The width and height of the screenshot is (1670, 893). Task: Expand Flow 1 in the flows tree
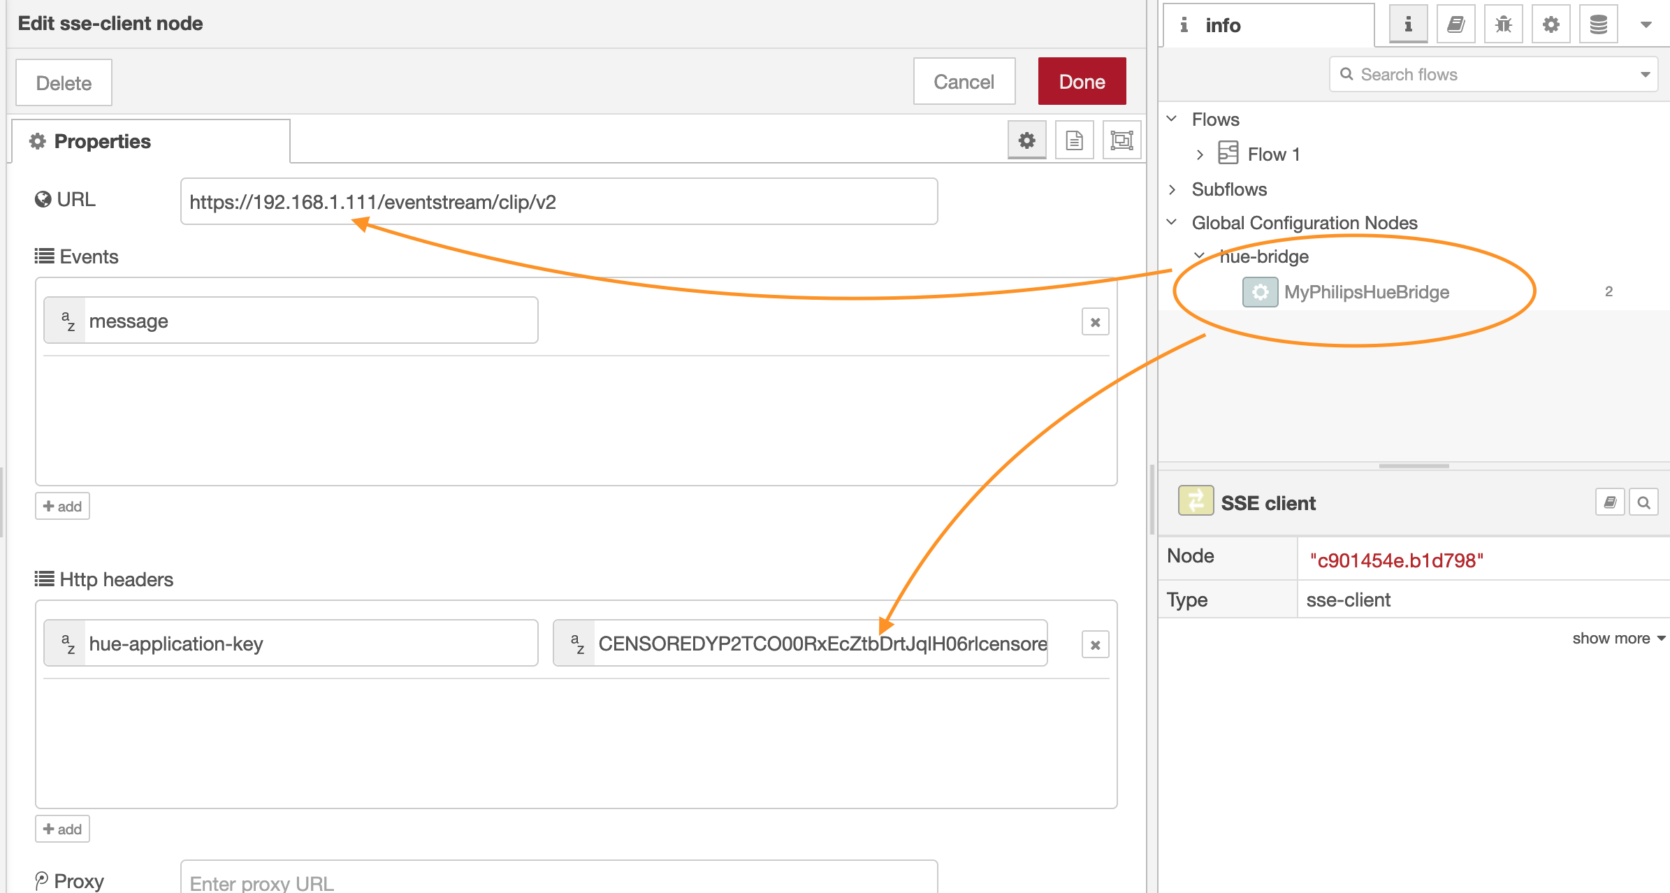[x=1200, y=154]
